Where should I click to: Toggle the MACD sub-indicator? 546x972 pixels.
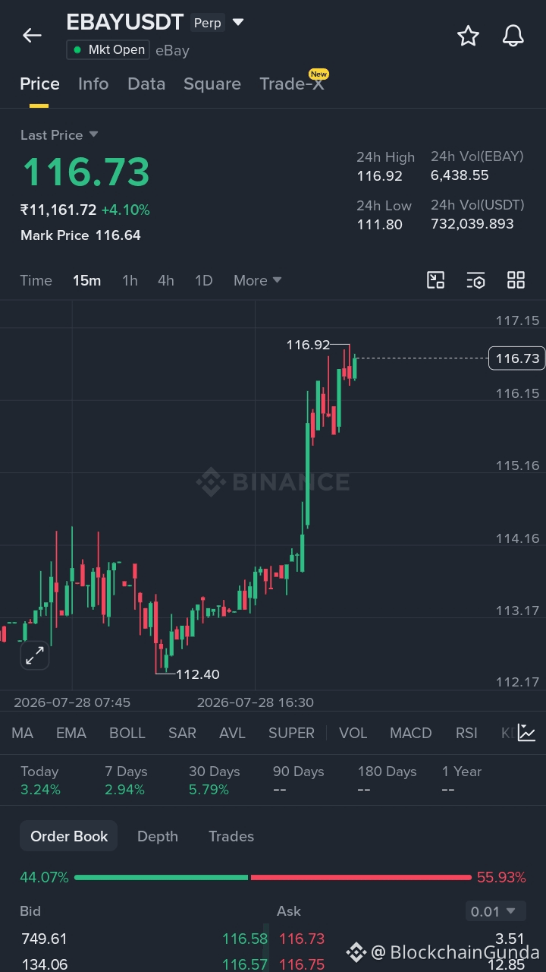[410, 733]
